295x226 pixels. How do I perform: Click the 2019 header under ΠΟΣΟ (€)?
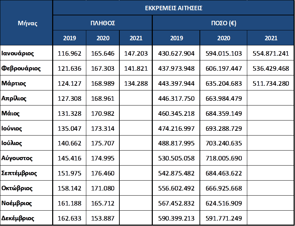[x=176, y=38]
